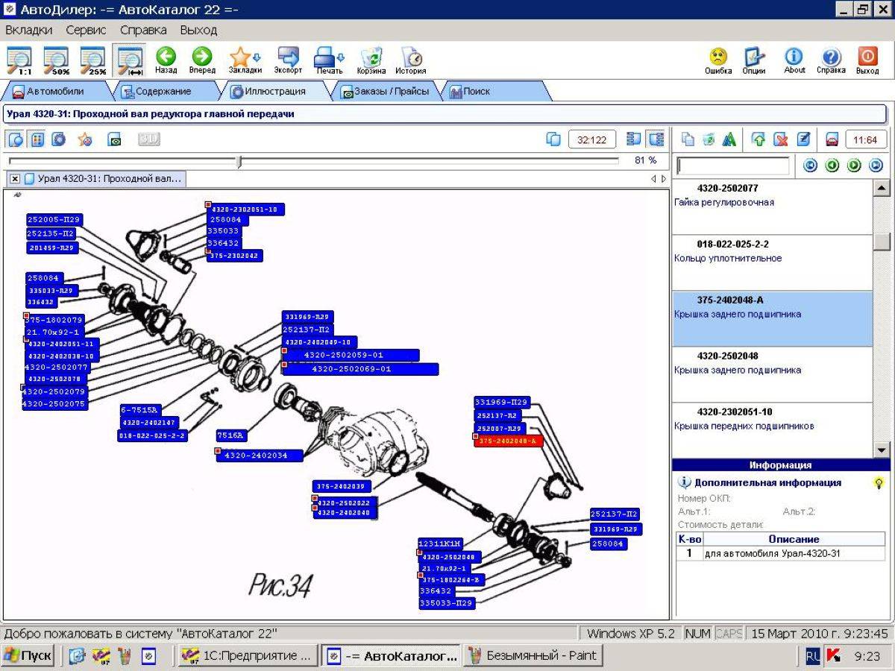Viewport: 895px width, 671px height.
Task: Open the Выход menu in menu bar
Action: point(198,30)
